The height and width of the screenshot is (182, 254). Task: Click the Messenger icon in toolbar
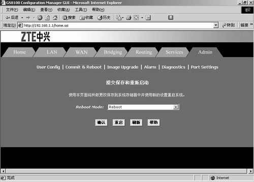171,17
